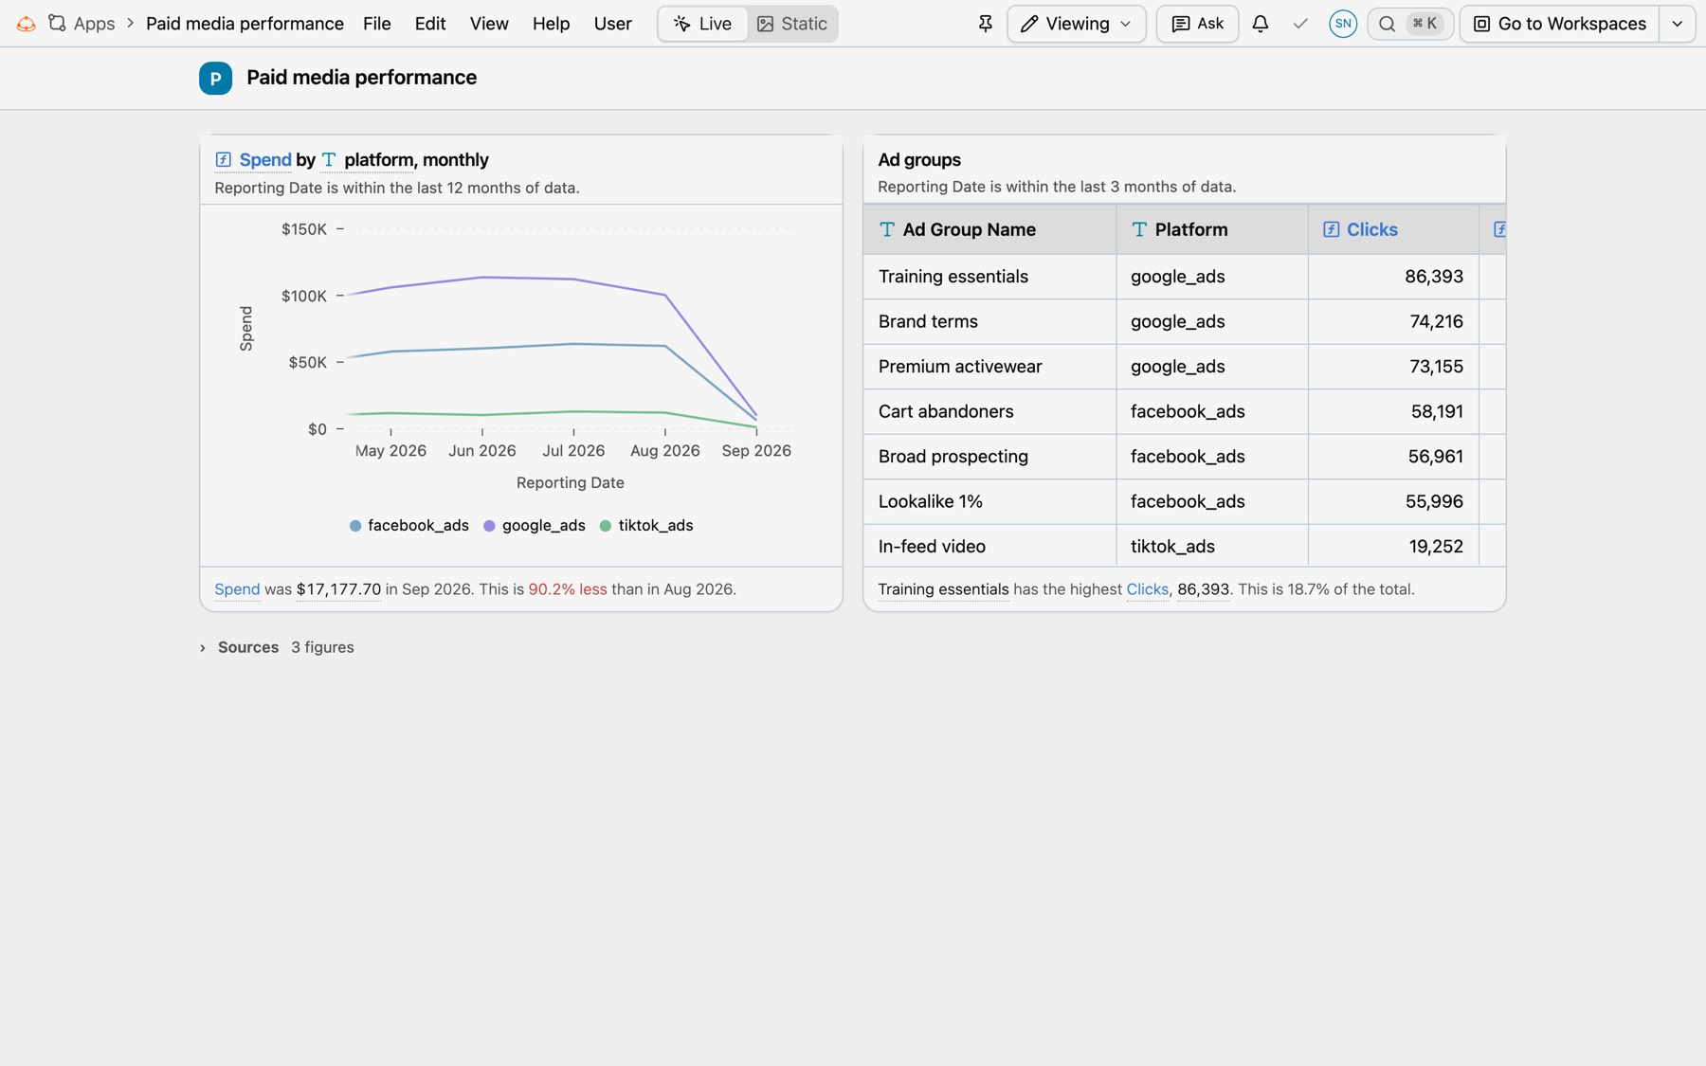Click the Apps breadcrumb link

click(94, 24)
